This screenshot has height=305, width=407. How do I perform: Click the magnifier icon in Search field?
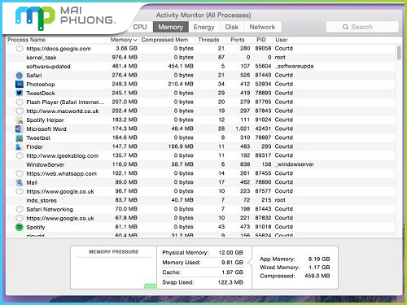345,27
